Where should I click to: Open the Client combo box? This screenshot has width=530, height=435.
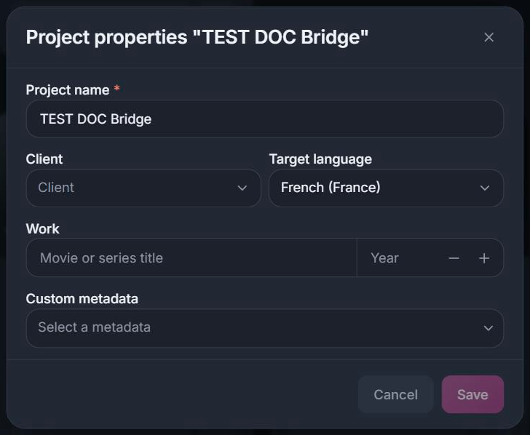tap(143, 188)
